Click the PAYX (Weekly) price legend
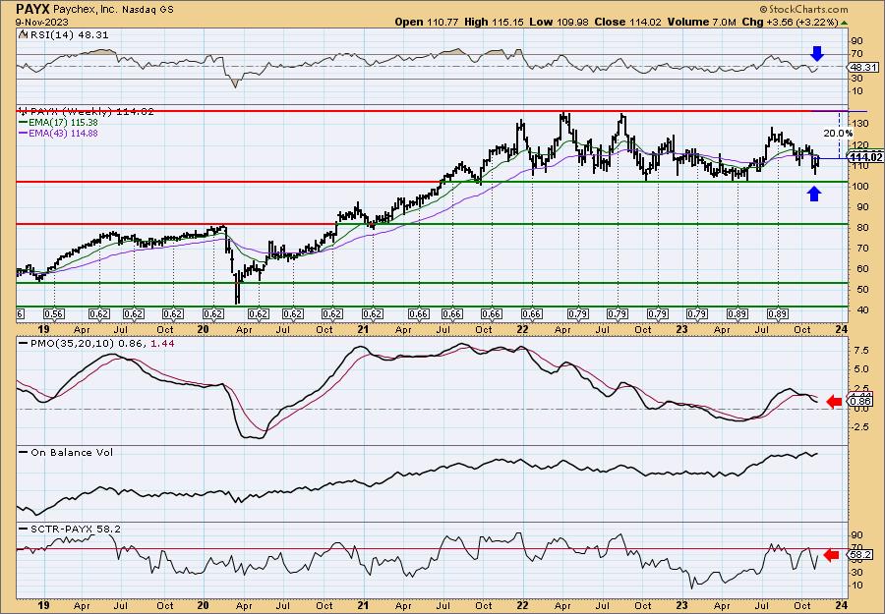 [90, 112]
